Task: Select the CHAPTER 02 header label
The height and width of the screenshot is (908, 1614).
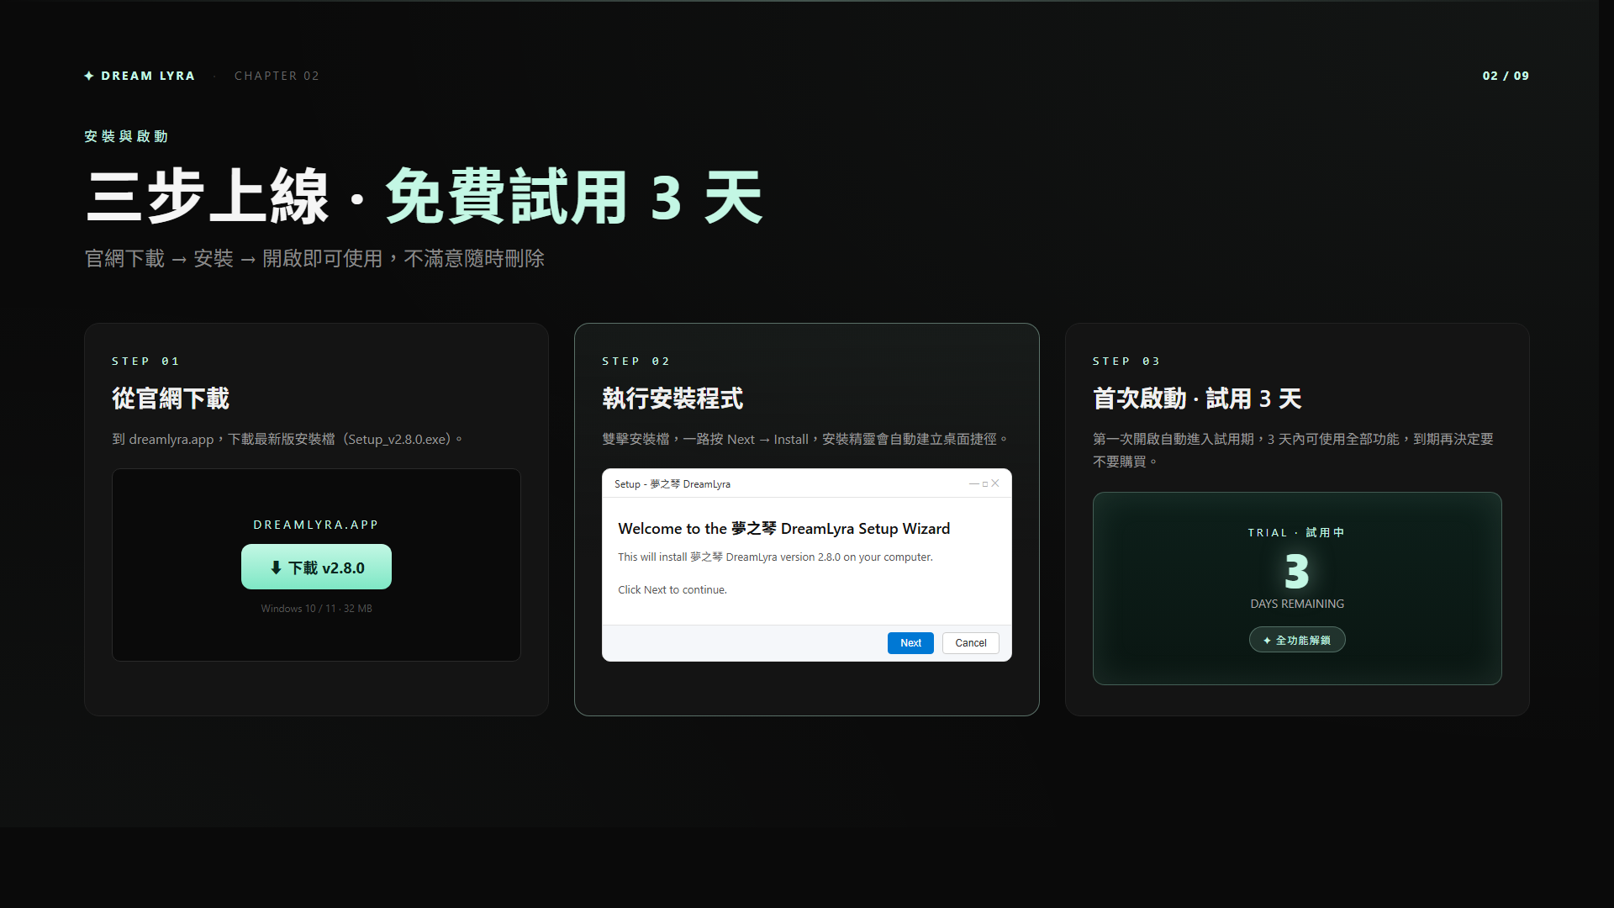Action: 277,76
